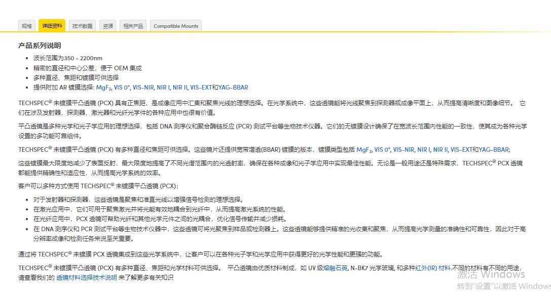Click MgF2 link in the coating paragraph
551x300 pixels.
(x=363, y=149)
